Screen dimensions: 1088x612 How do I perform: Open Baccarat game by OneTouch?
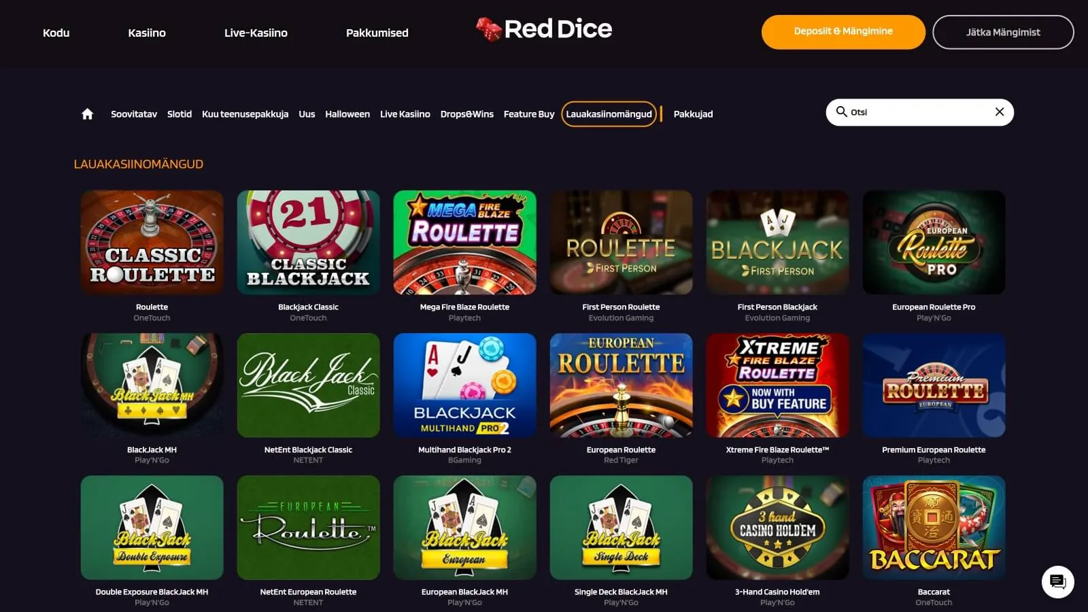pyautogui.click(x=934, y=527)
